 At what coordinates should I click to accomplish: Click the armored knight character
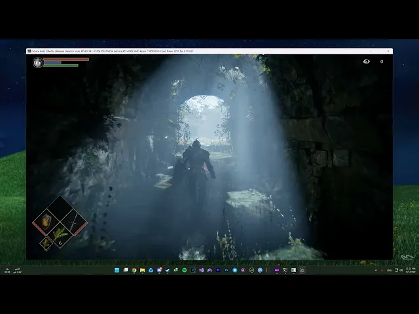[195, 169]
